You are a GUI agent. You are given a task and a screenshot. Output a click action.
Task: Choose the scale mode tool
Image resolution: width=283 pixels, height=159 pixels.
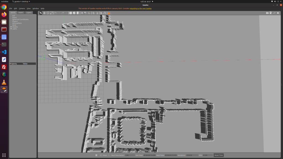pyautogui.click(x=51, y=13)
